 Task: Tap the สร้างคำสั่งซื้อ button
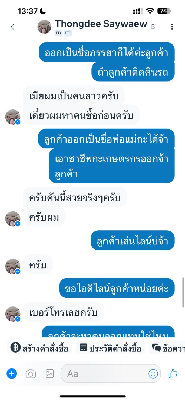point(39,348)
